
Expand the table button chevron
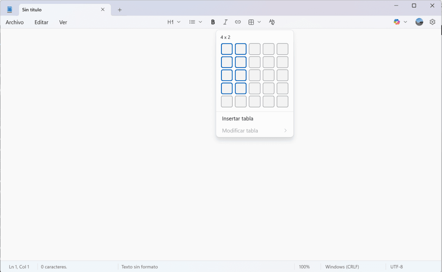tap(259, 22)
